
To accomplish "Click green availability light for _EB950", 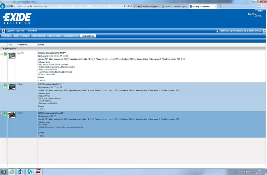I will pos(5,85).
